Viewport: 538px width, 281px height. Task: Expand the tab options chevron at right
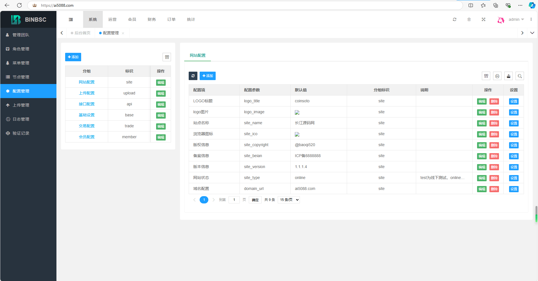coord(532,33)
